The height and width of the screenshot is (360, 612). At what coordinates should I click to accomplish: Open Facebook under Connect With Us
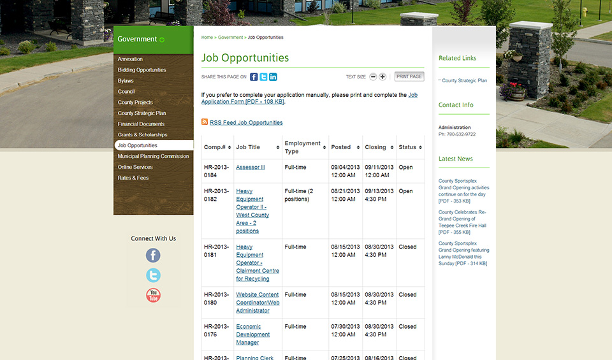point(153,256)
